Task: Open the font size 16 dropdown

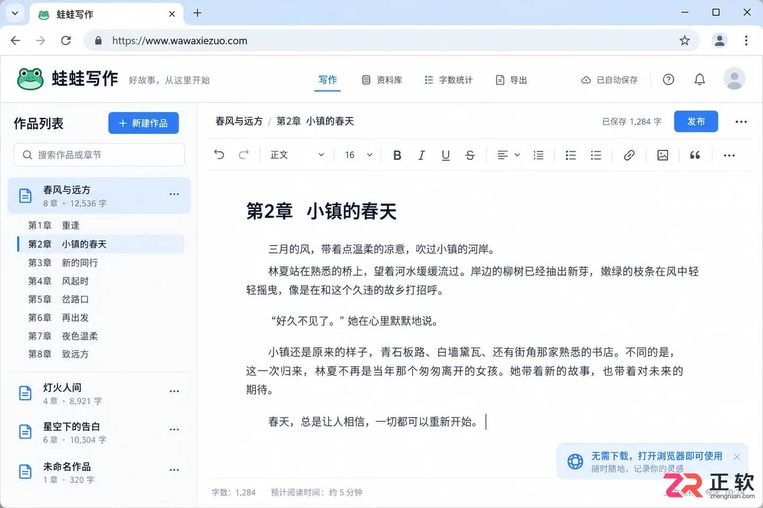Action: (359, 155)
